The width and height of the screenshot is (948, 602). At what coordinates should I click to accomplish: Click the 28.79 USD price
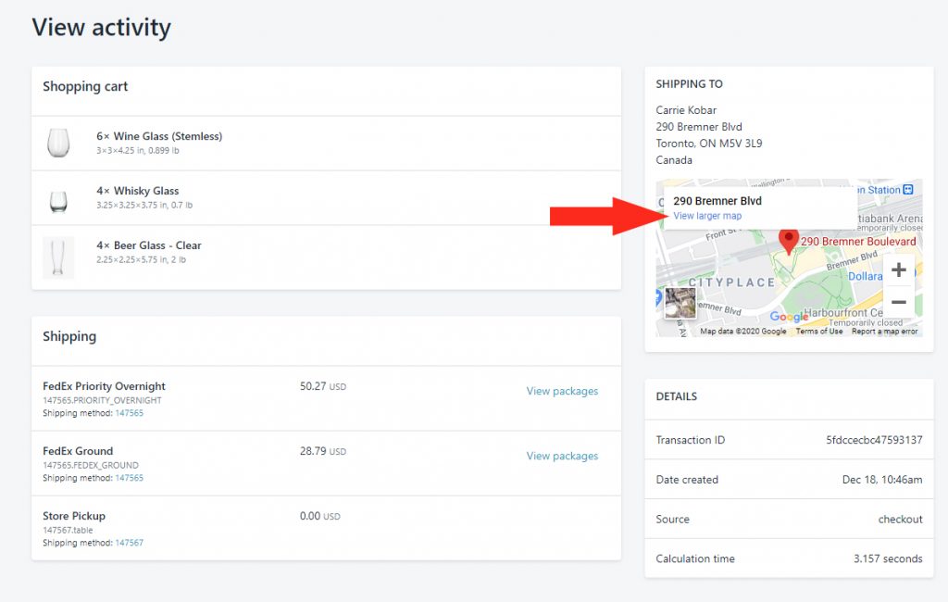(x=323, y=451)
